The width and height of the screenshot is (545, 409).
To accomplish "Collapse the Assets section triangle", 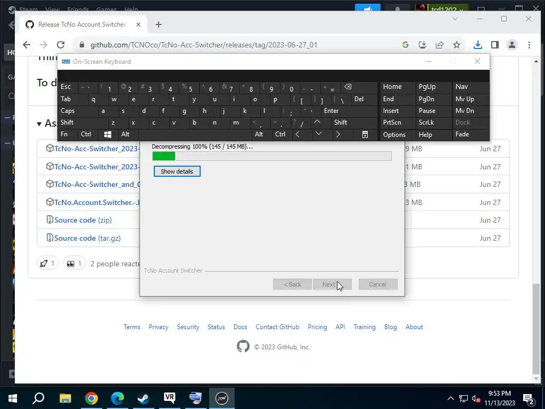I will pyautogui.click(x=39, y=124).
